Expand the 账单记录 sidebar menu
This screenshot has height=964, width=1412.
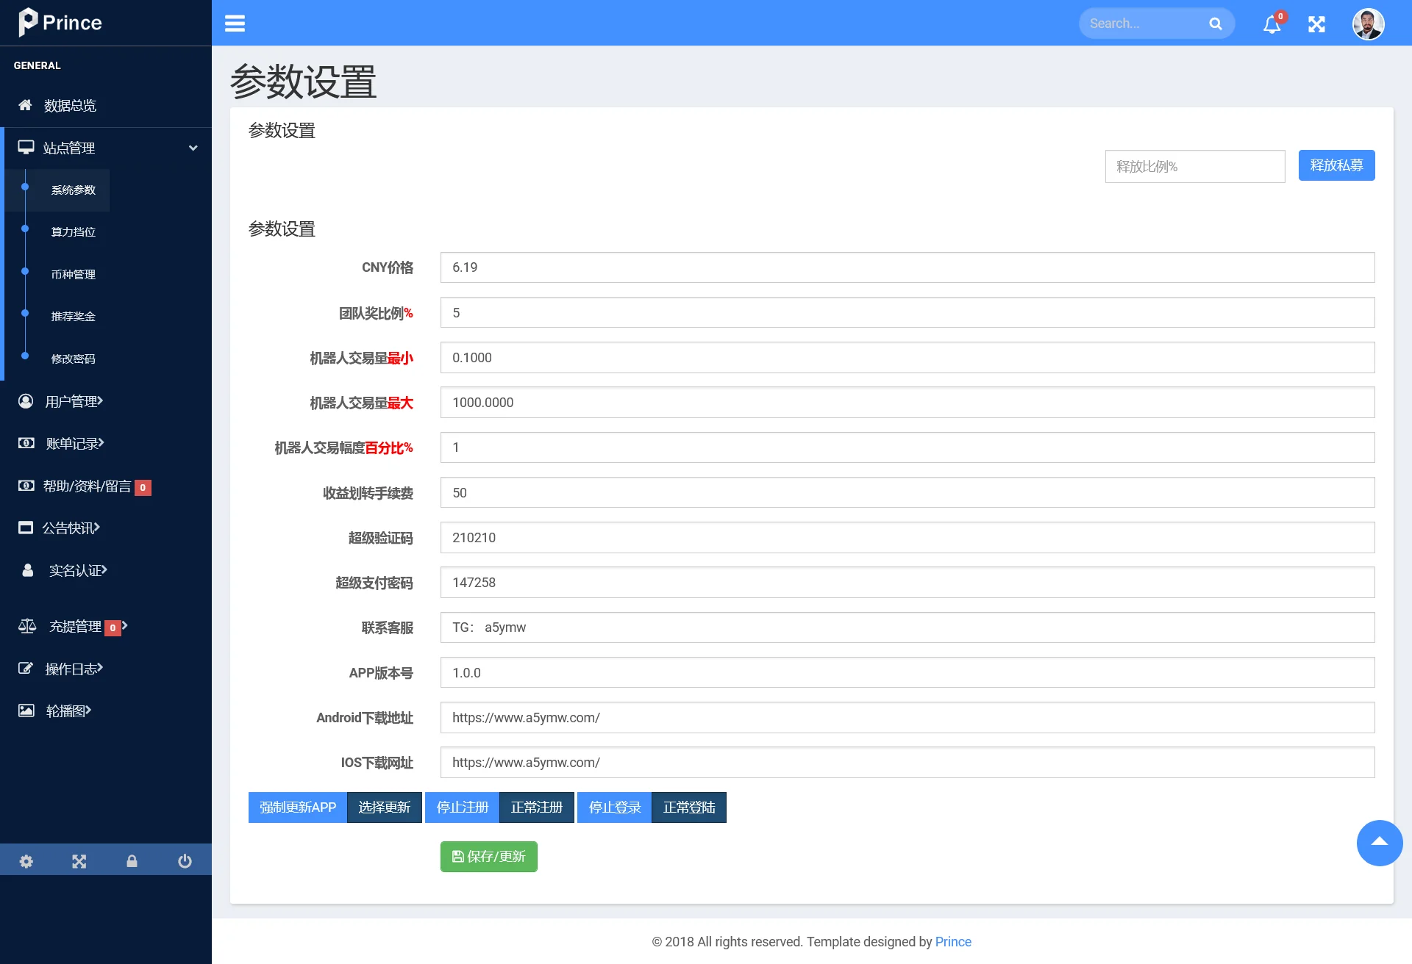click(x=74, y=443)
